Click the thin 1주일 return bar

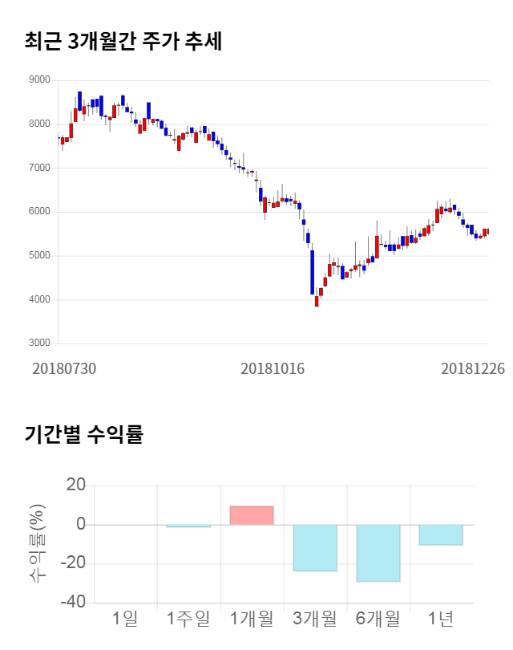pos(188,526)
